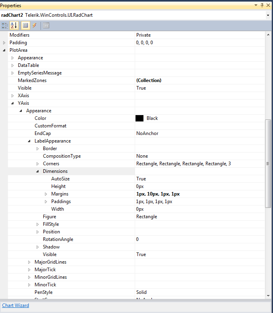Expand the MajorTick node
Screen dimensions: 273x313
29,270
